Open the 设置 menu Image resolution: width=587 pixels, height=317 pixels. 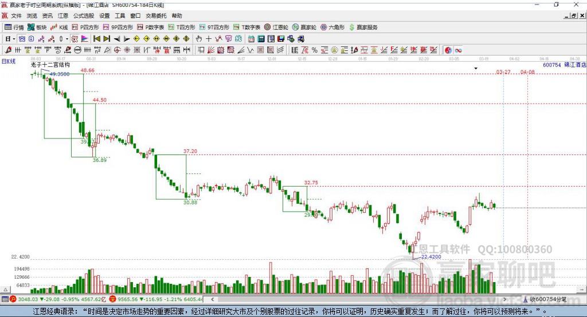[x=104, y=15]
